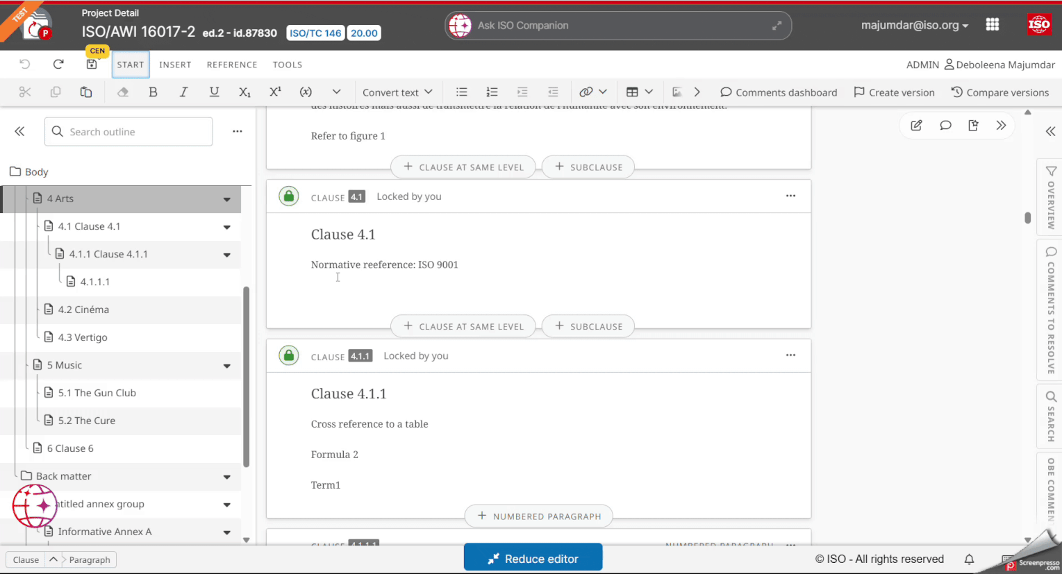Open OVERVIEW side tab
Viewport: 1062px width, 574px height.
tap(1051, 198)
